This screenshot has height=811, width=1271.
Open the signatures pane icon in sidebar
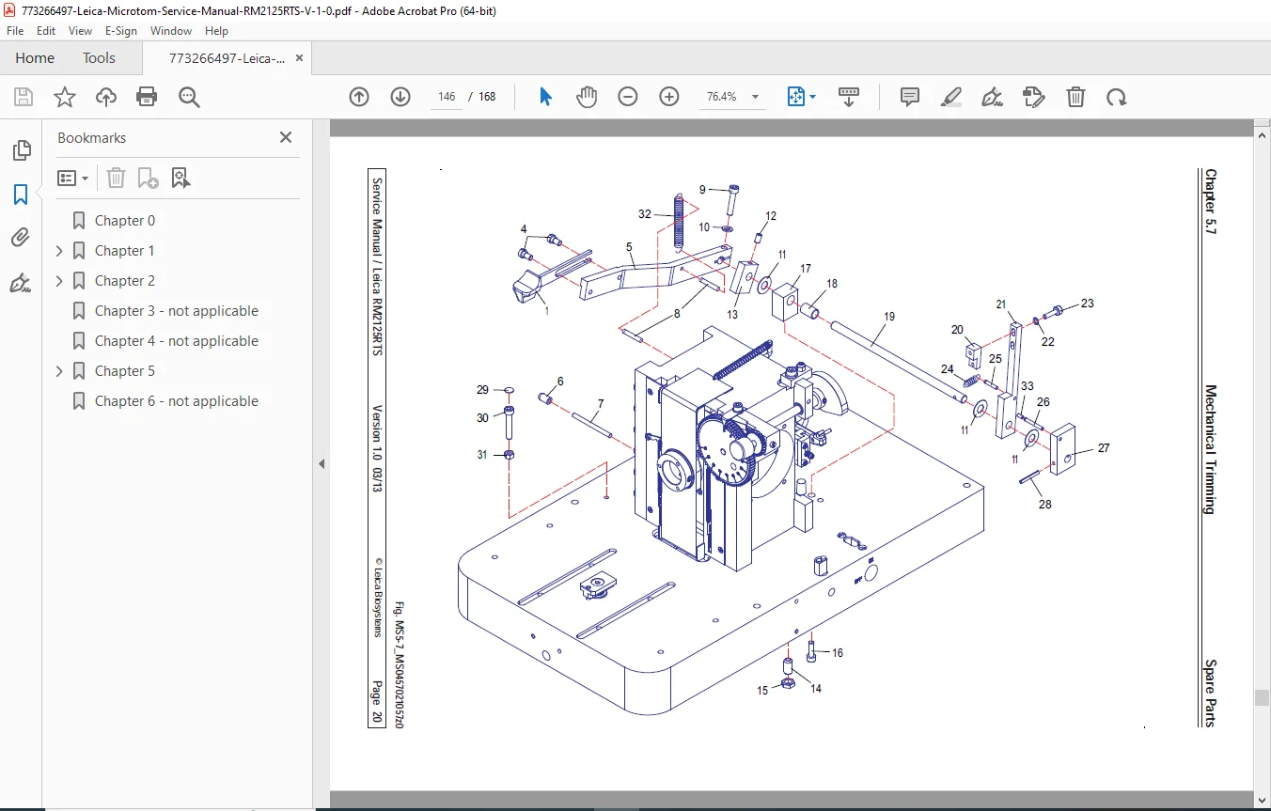(21, 282)
